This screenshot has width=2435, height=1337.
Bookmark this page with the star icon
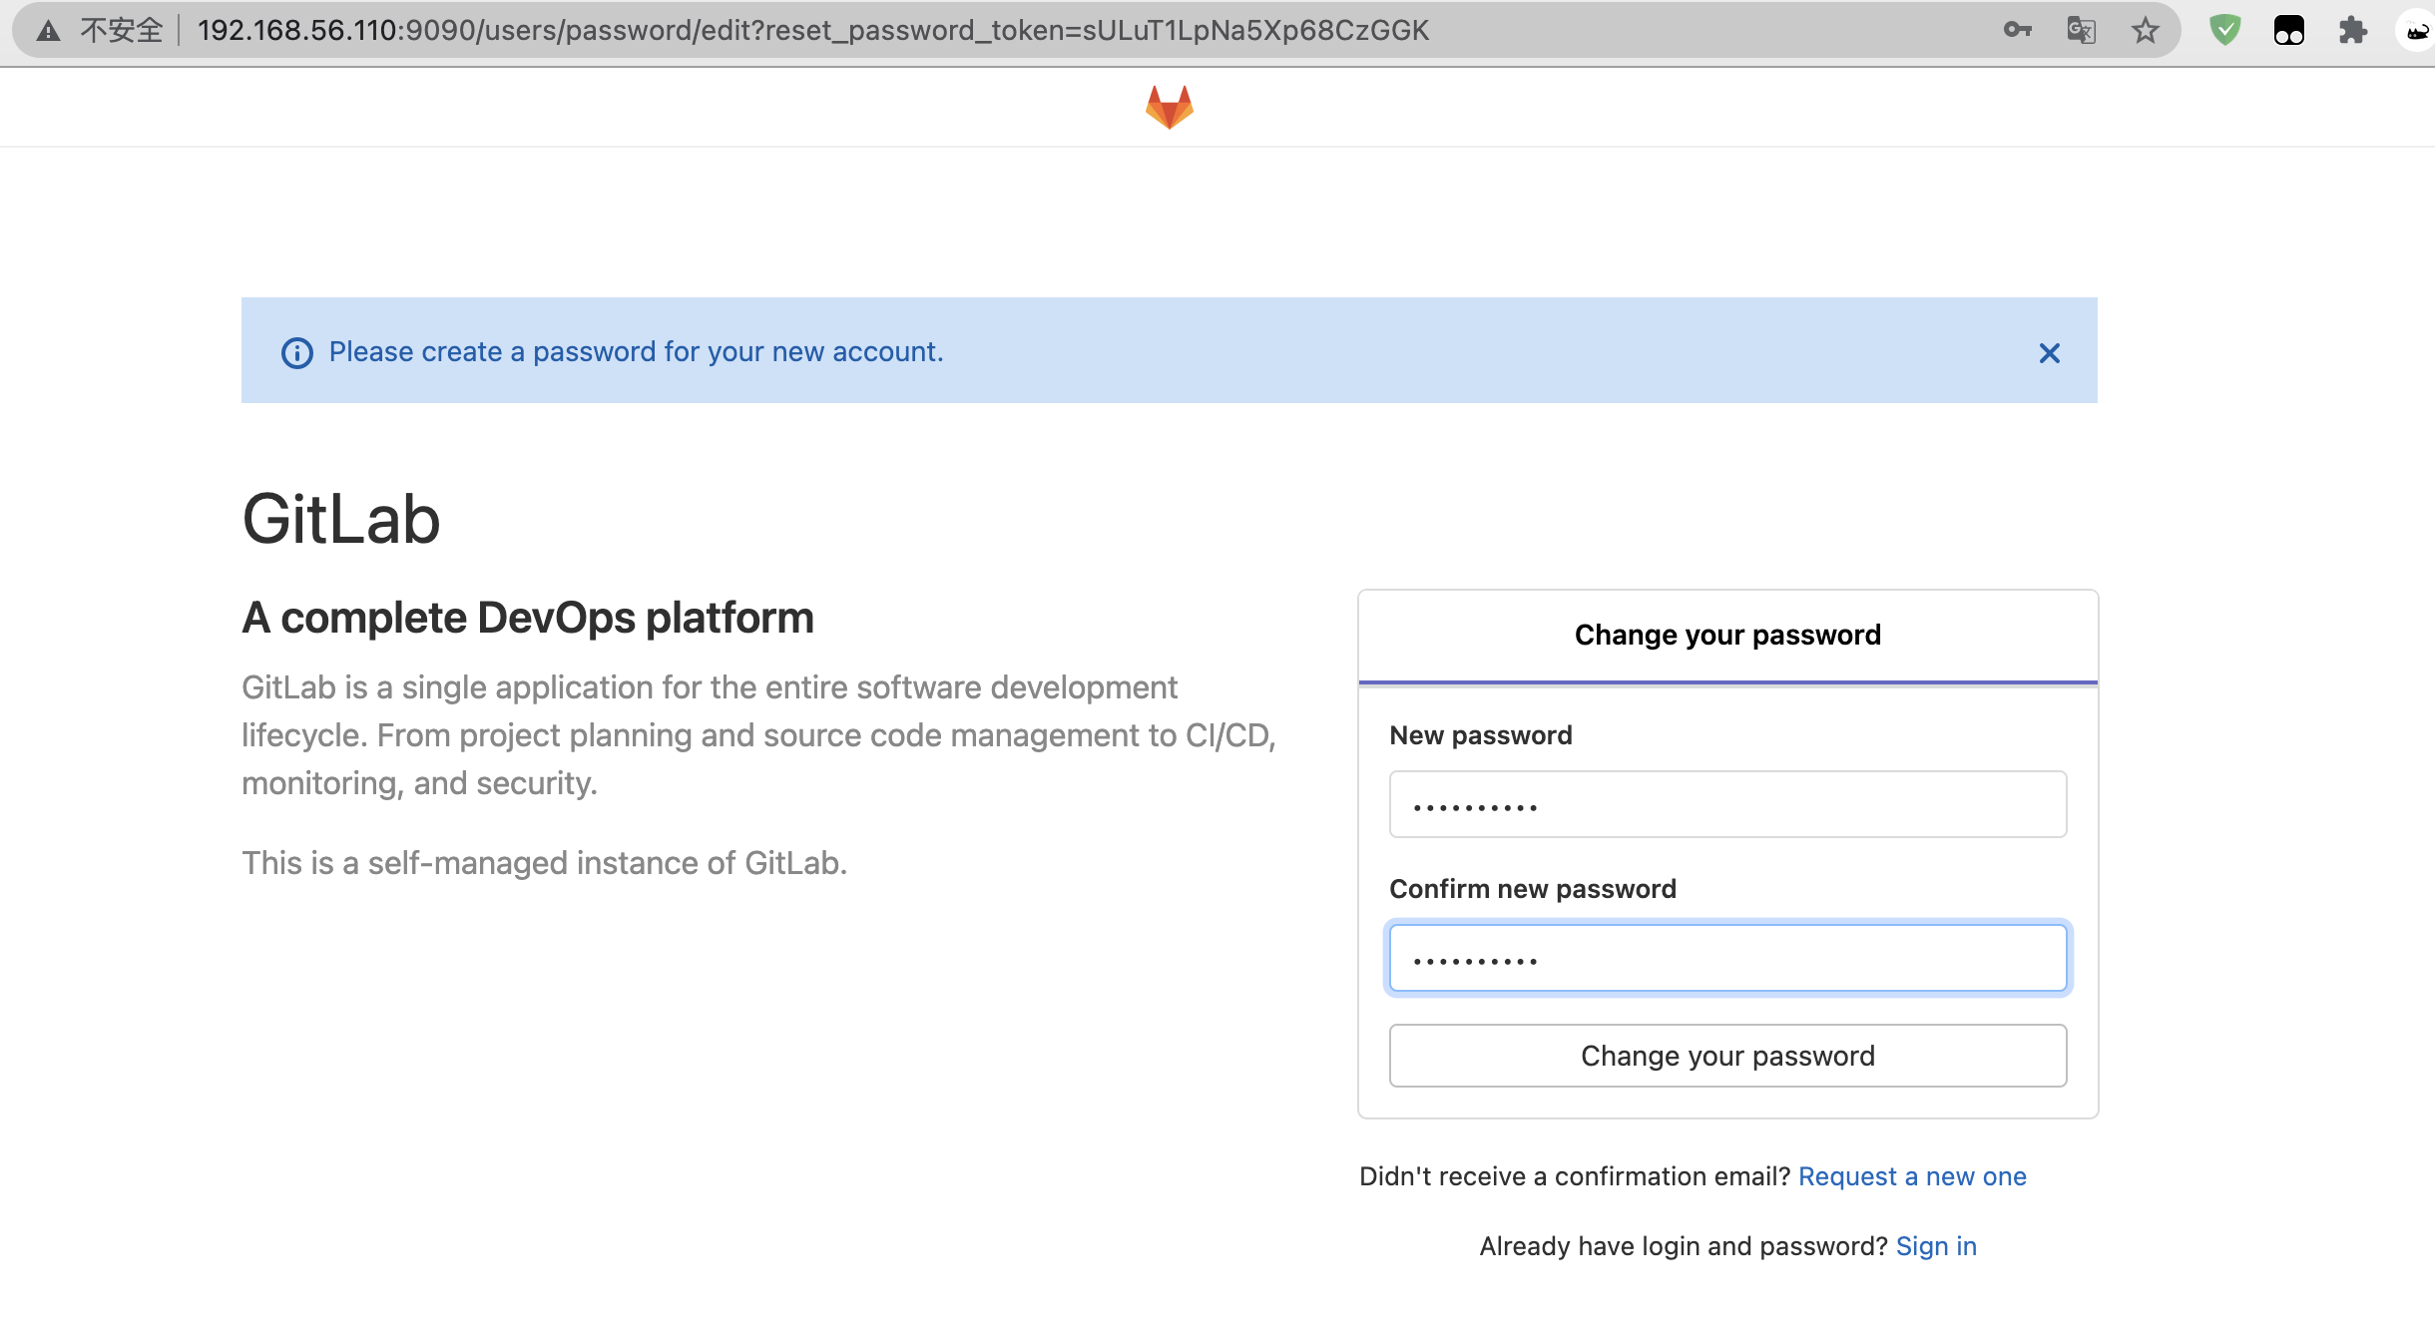click(x=2145, y=30)
